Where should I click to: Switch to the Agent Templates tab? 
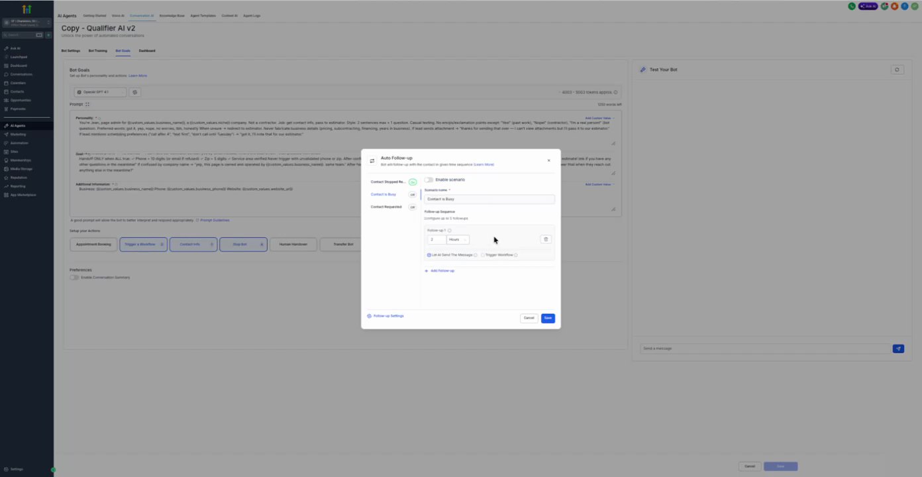pos(203,15)
